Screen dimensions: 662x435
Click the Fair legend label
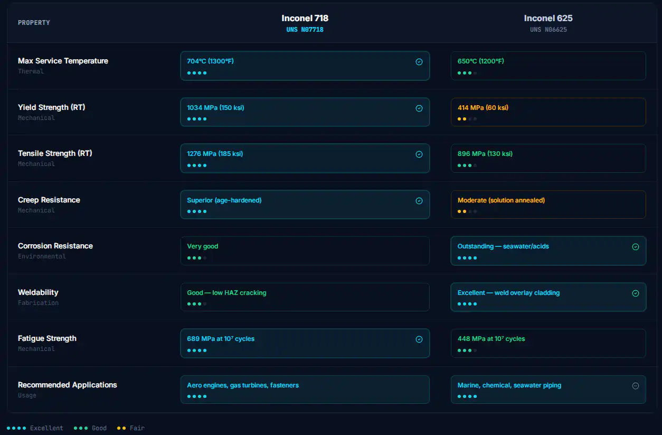pos(137,428)
